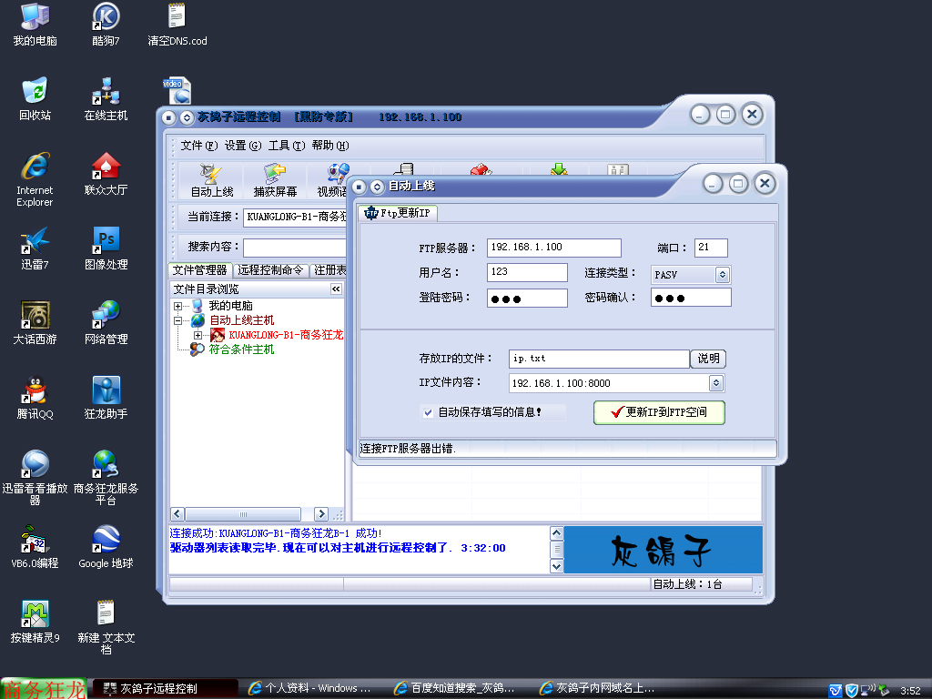Click FTP服务器 address input field
Screen dimensions: 932x699
pyautogui.click(x=554, y=248)
